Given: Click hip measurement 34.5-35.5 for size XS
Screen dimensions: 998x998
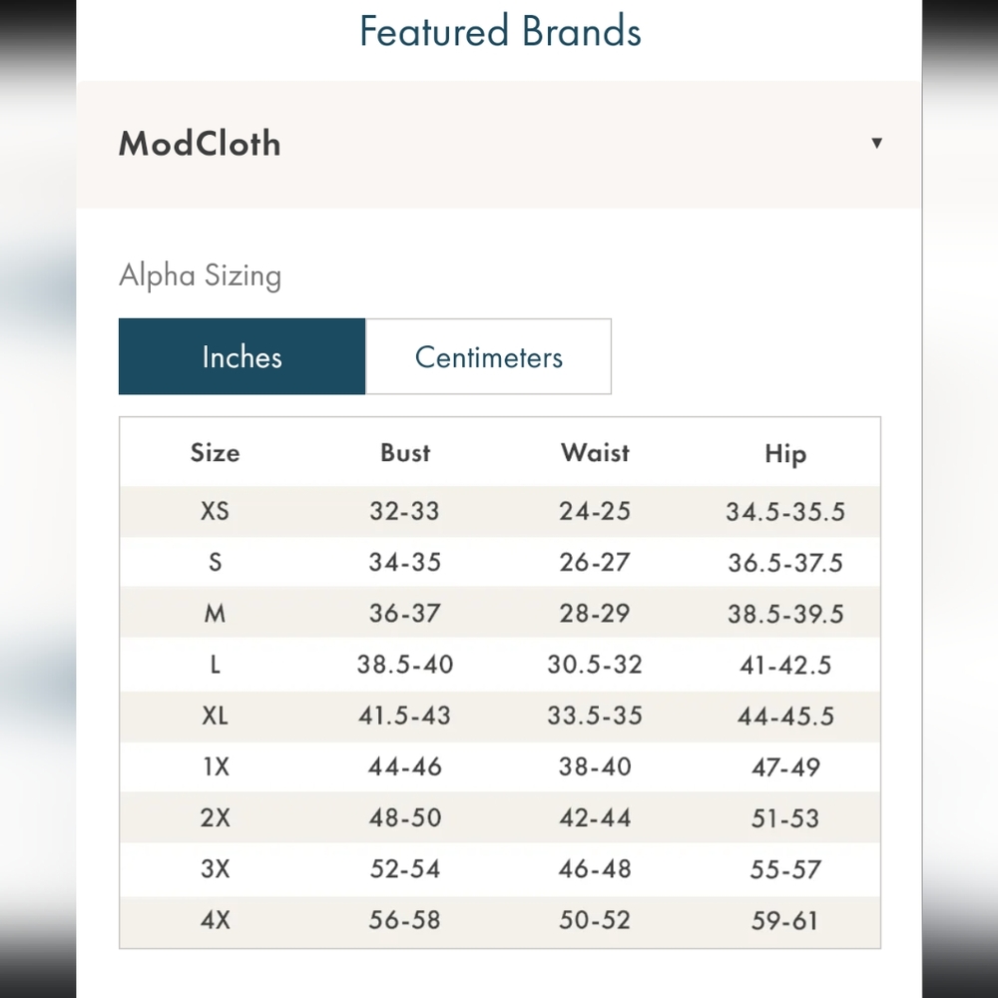Looking at the screenshot, I should pyautogui.click(x=785, y=512).
